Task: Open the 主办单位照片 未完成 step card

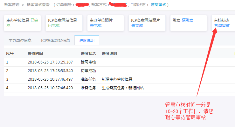Action: pos(106,23)
